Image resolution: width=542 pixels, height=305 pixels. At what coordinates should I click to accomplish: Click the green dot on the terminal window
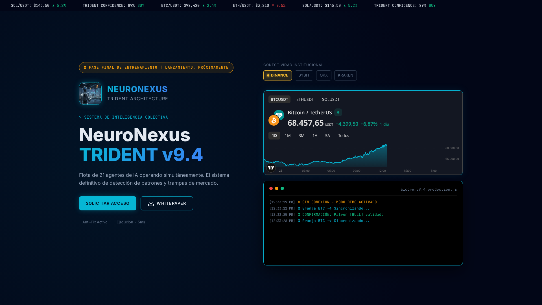pos(282,188)
